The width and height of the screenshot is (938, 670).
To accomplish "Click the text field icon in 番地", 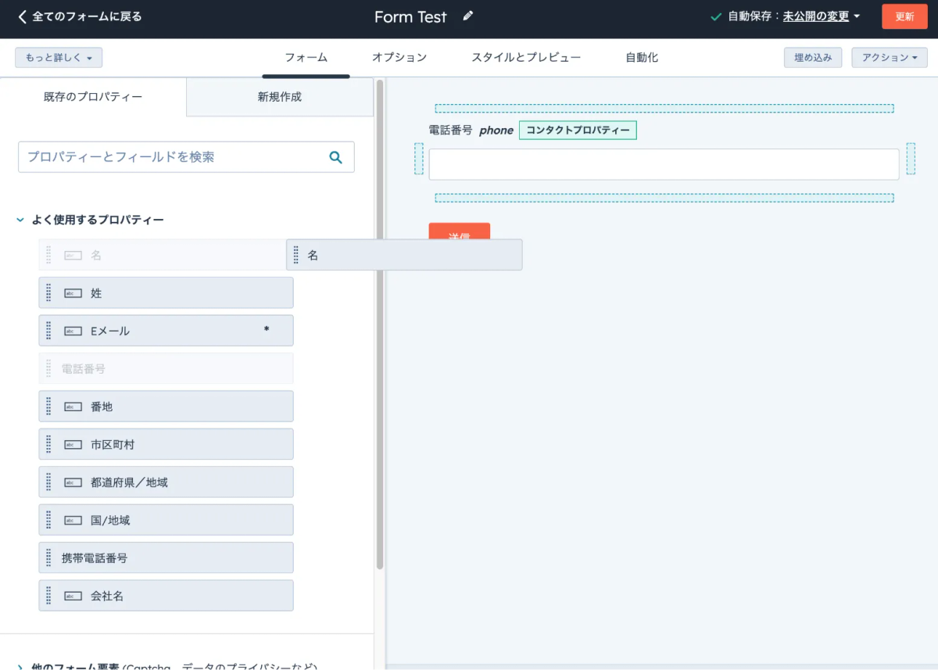I will (73, 407).
